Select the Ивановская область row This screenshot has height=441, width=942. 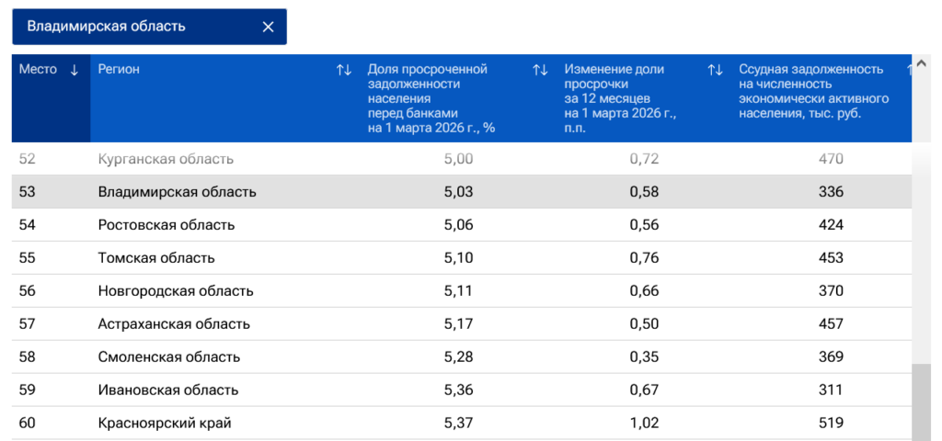[x=462, y=390]
